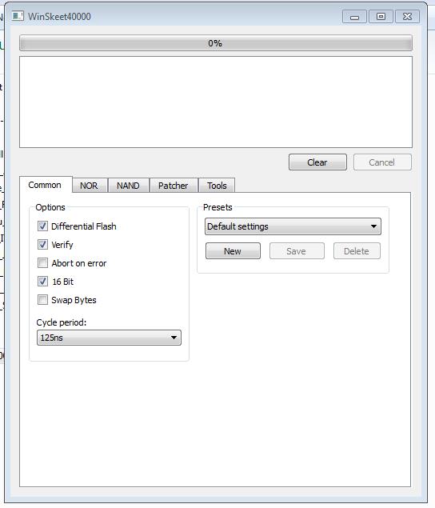Open the Tools tab
The image size is (435, 508).
pos(217,186)
